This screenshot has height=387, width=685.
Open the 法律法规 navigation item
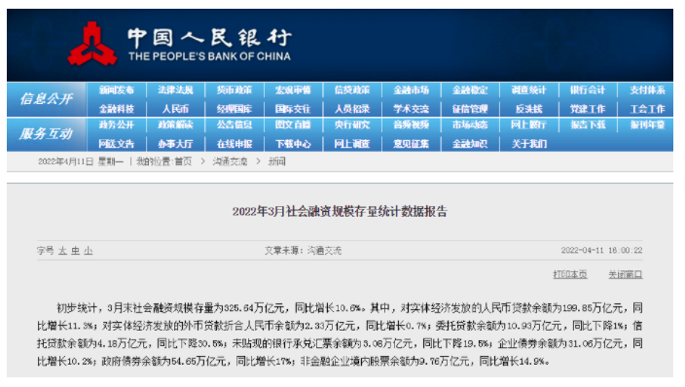tap(175, 90)
